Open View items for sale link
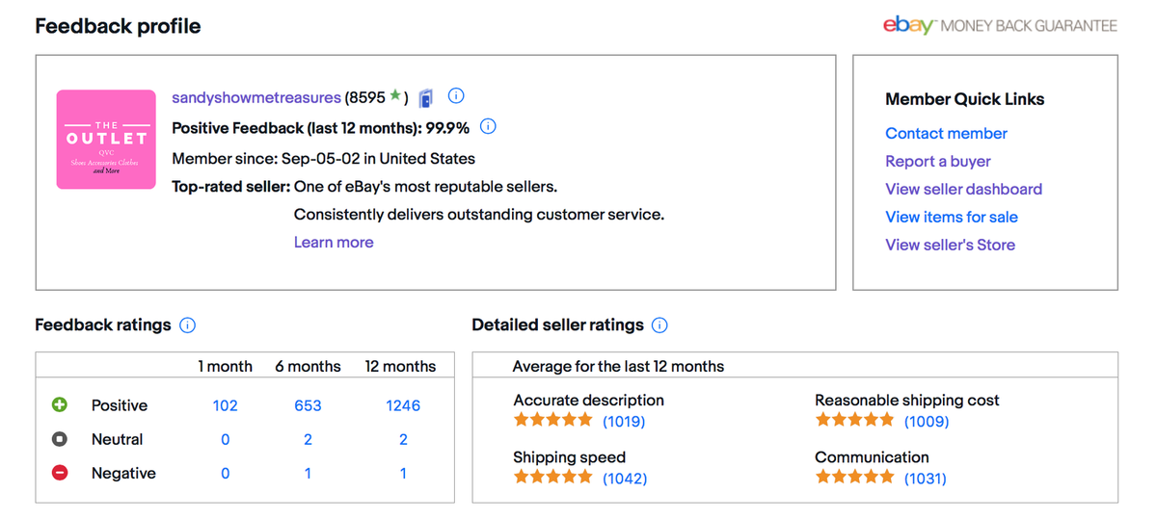The width and height of the screenshot is (1157, 519). coord(952,218)
